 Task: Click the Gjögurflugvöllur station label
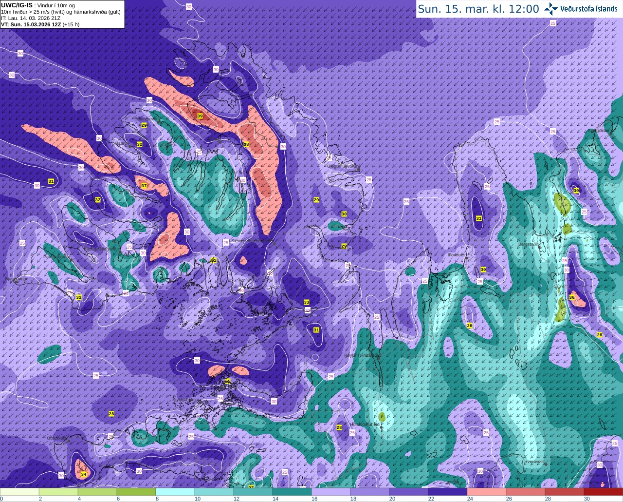pyautogui.click(x=344, y=166)
